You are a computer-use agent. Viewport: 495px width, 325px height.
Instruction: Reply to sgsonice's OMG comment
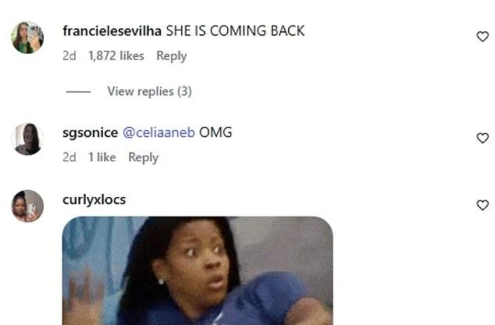click(143, 158)
